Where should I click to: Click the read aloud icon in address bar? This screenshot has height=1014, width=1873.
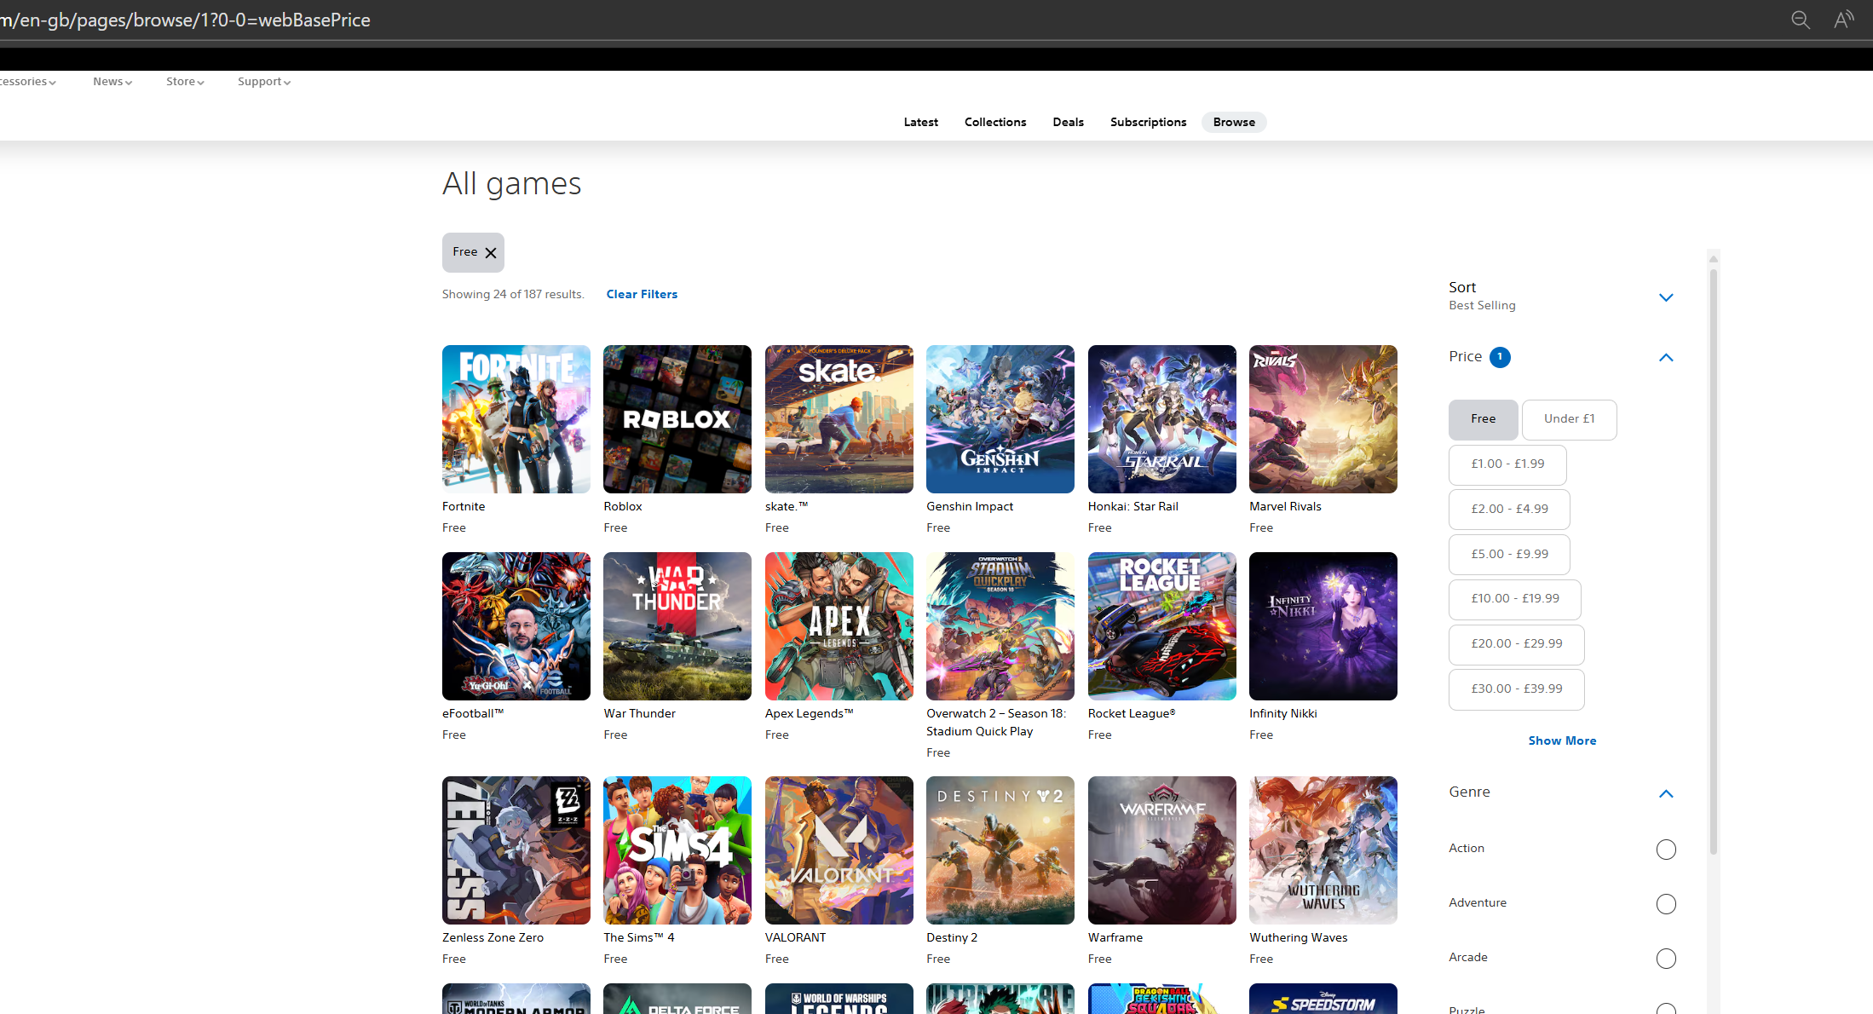tap(1843, 20)
